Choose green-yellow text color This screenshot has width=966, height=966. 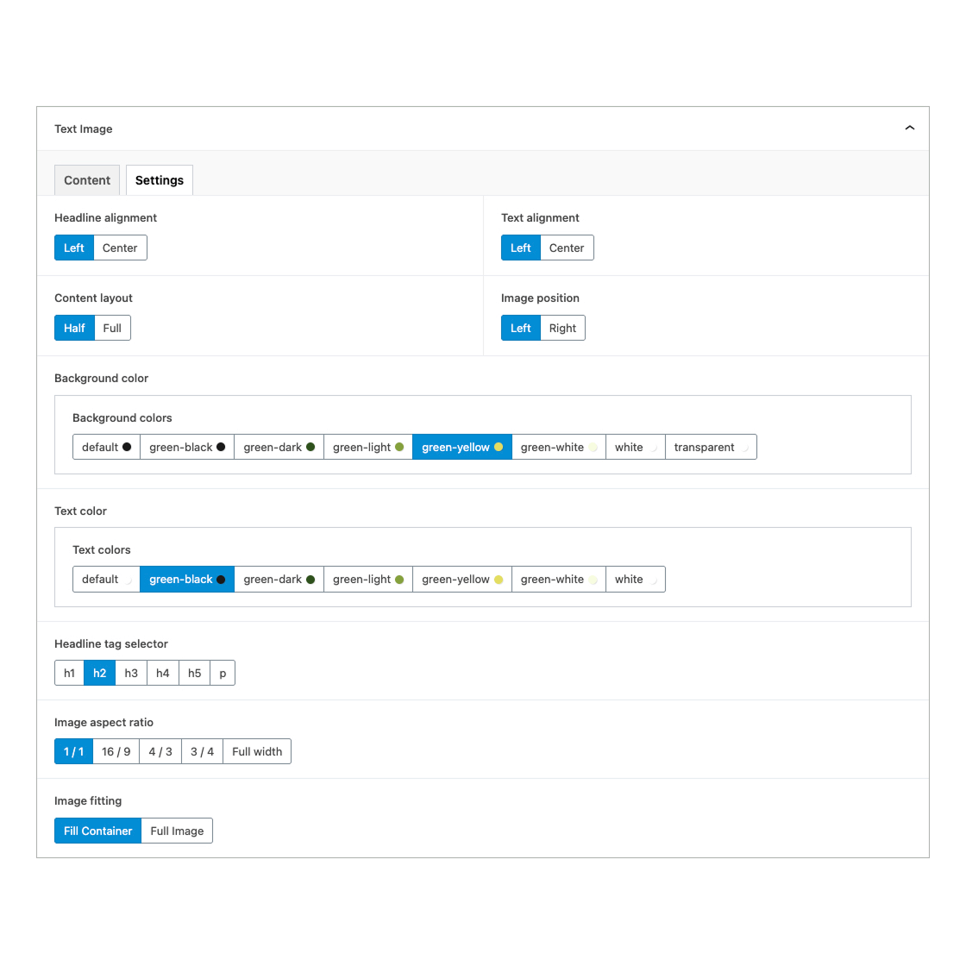coord(461,580)
